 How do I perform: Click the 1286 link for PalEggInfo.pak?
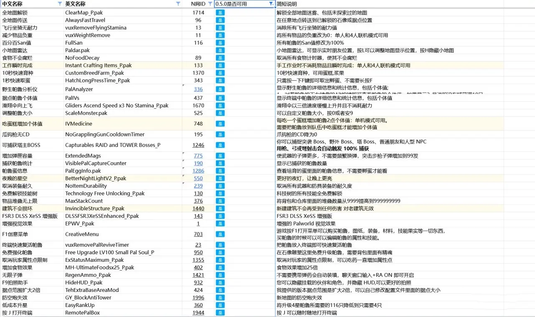tap(198, 171)
